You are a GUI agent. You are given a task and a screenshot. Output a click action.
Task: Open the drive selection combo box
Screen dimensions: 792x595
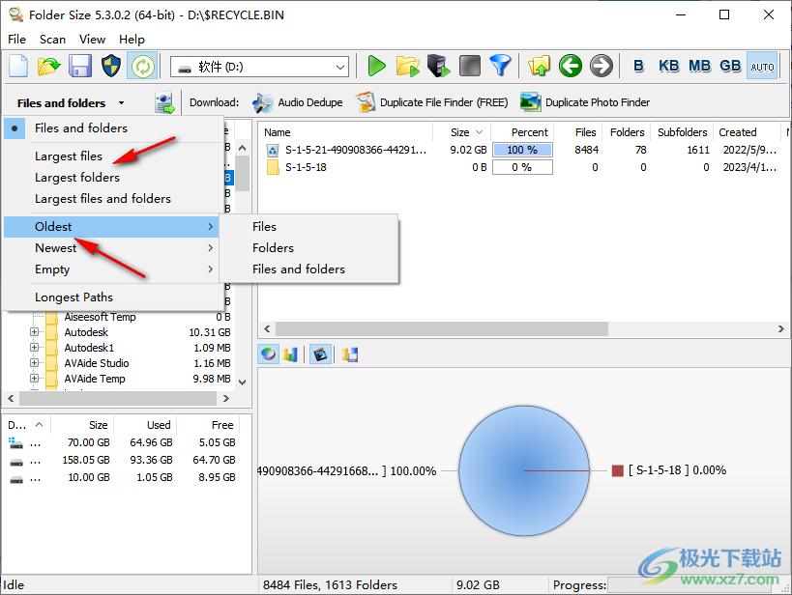click(259, 67)
